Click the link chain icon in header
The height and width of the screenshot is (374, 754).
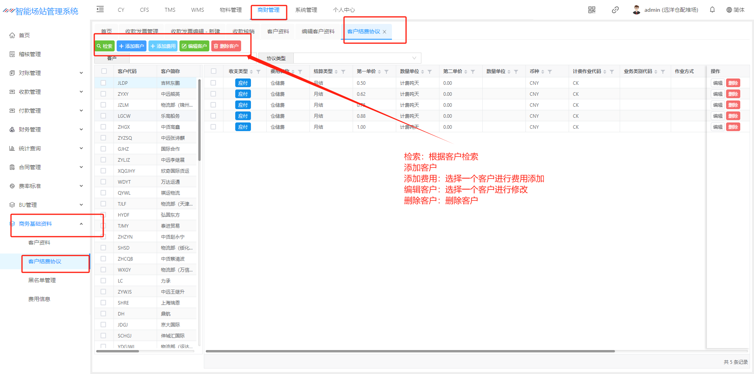[x=615, y=10]
